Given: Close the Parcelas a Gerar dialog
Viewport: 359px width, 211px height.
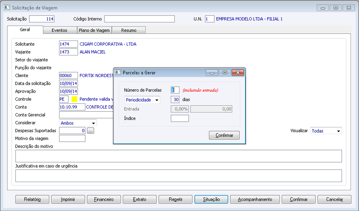Looking at the screenshot, I should (238, 73).
